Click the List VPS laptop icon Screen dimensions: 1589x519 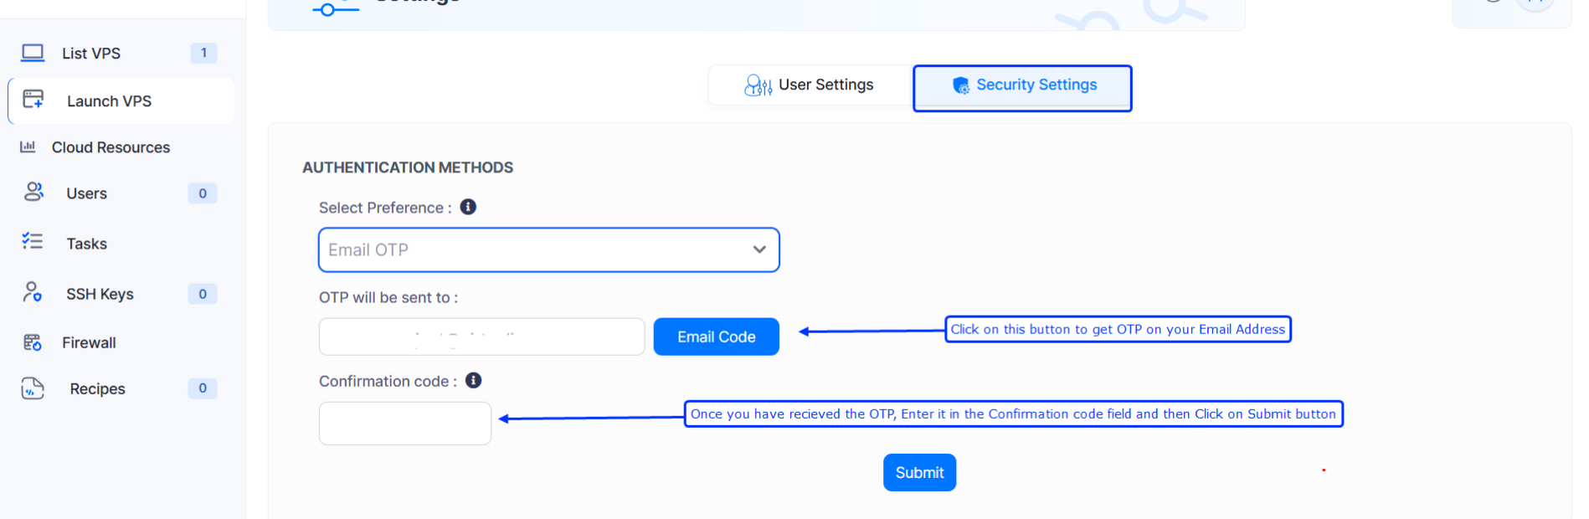point(33,53)
